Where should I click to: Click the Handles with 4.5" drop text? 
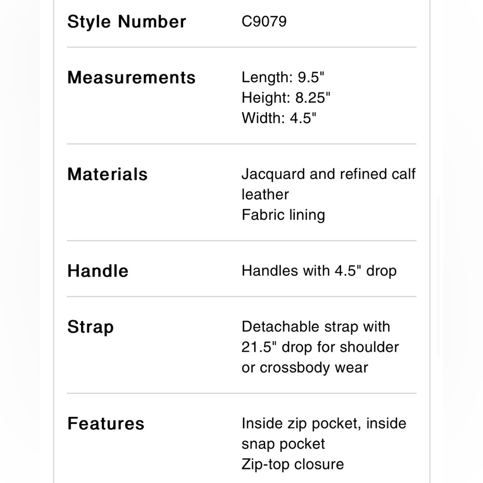319,271
